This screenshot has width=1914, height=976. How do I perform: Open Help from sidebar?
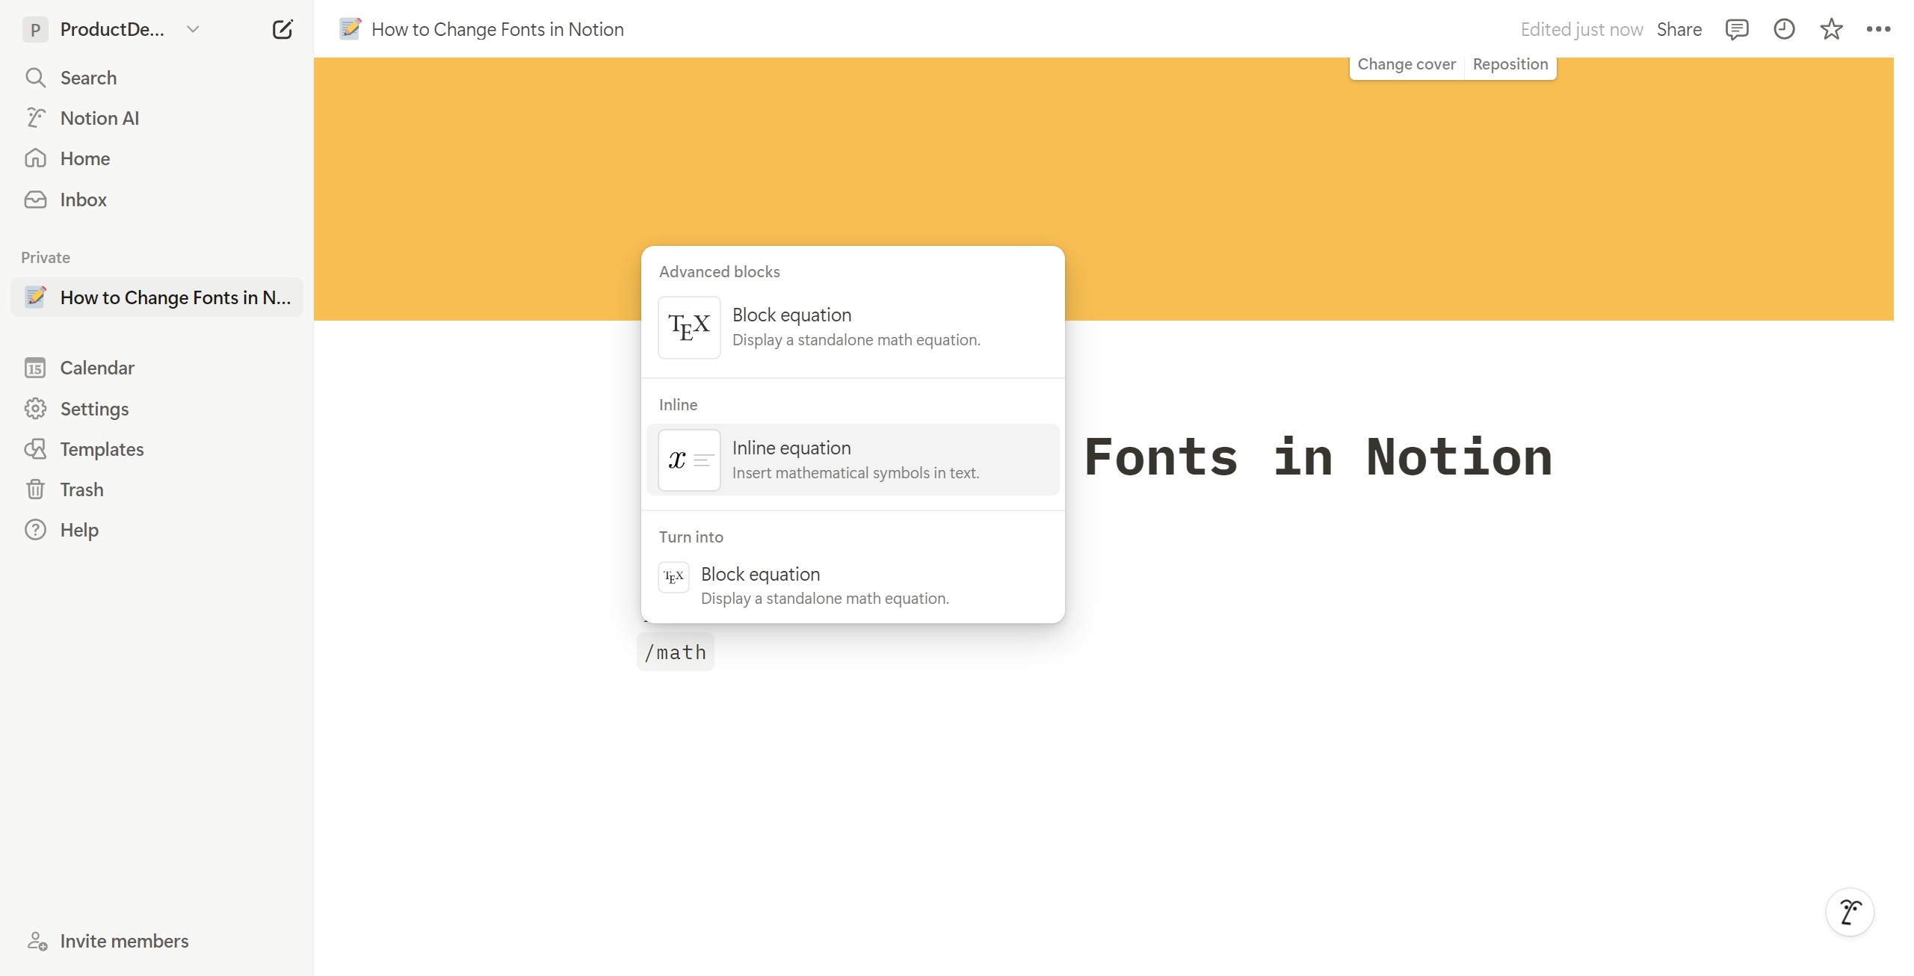tap(156, 530)
